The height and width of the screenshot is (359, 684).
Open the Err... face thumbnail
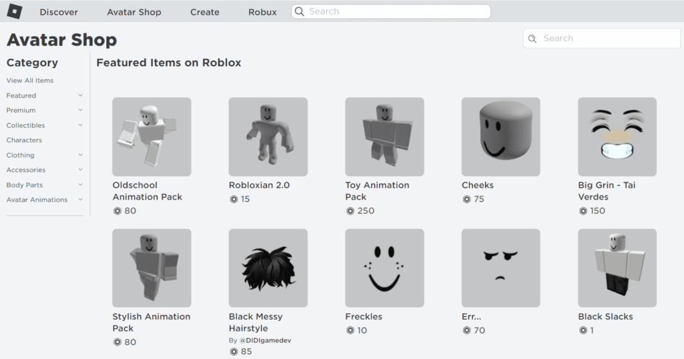click(501, 268)
